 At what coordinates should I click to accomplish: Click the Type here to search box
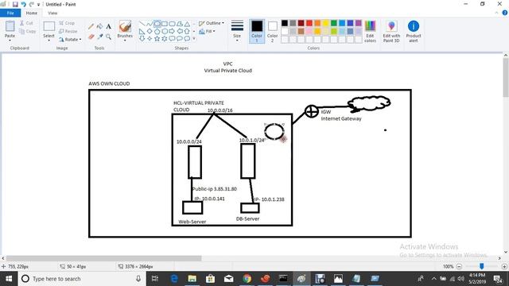click(x=81, y=279)
